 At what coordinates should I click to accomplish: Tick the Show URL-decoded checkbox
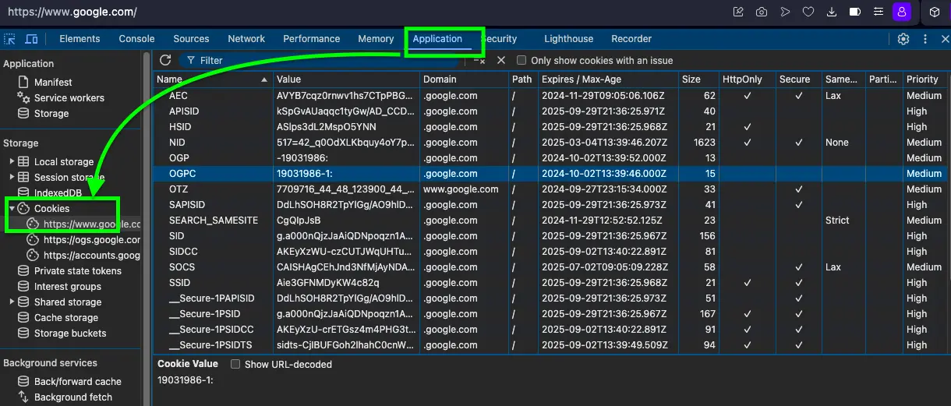point(235,364)
